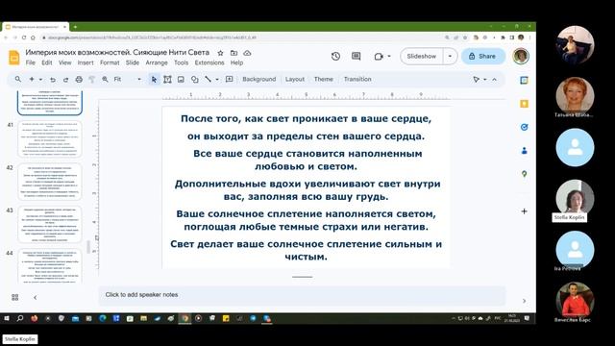The height and width of the screenshot is (346, 615).
Task: Open the search menus magnifier in the toolbar
Action: pyautogui.click(x=18, y=79)
